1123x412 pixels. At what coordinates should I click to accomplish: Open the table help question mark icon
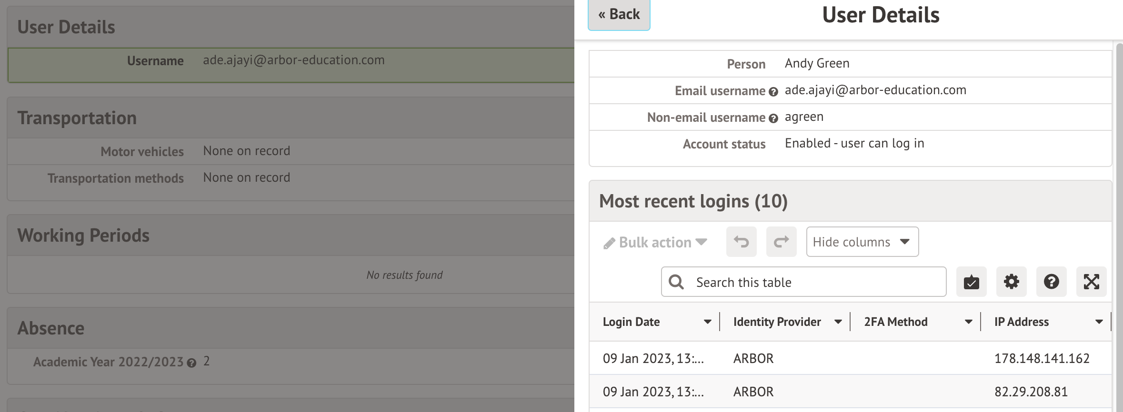coord(1051,282)
